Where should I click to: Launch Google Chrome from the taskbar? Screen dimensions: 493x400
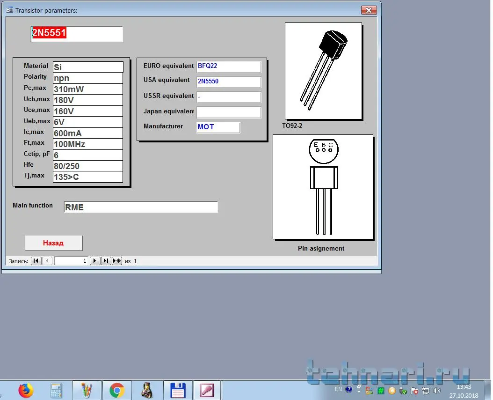116,391
